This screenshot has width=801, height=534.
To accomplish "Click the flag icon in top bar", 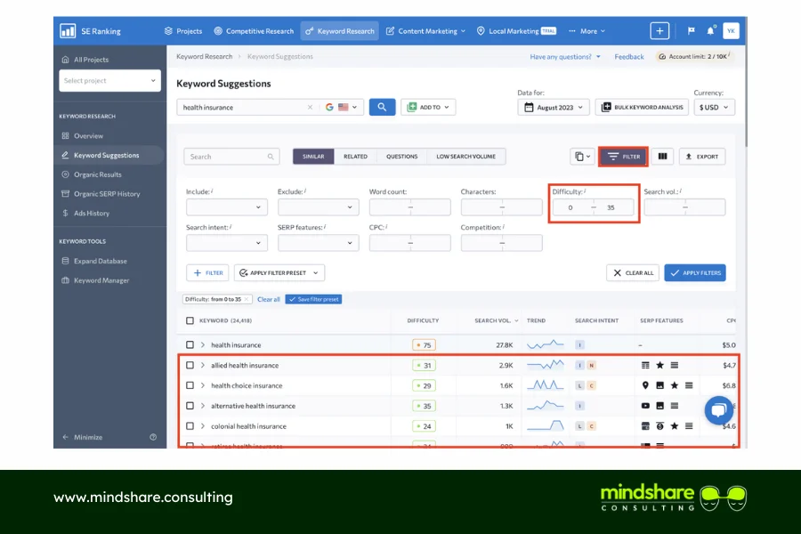I will point(692,30).
